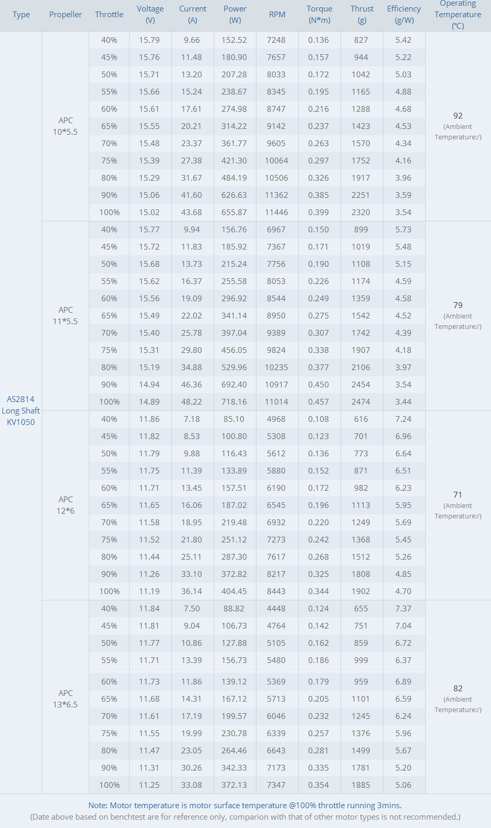Select the APC 10*5.5 propeller cell
The width and height of the screenshot is (491, 828).
point(65,126)
